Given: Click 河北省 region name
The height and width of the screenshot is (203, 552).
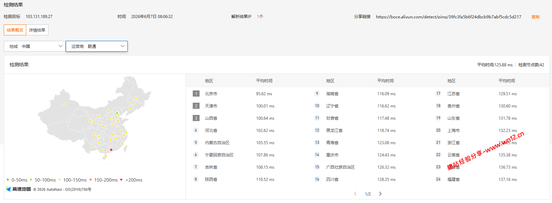Looking at the screenshot, I should click(x=211, y=131).
